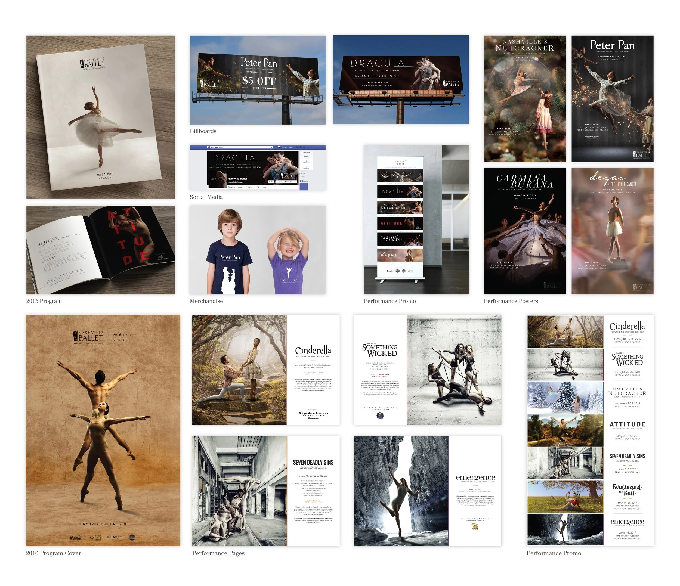Open the Cinderella performance page spread
Viewport: 680px width, 586px height.
(x=266, y=370)
